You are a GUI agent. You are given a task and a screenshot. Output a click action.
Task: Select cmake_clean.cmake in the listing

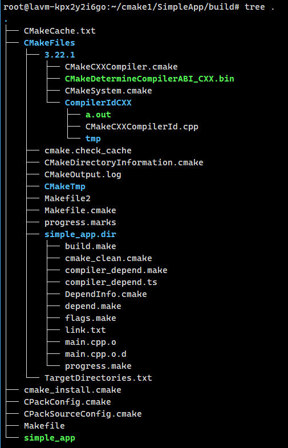[x=108, y=258]
